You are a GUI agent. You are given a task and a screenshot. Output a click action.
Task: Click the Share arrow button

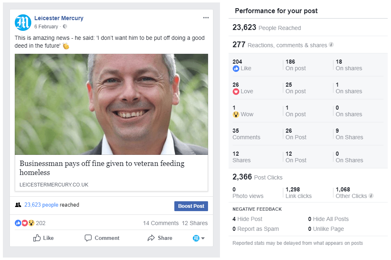(x=160, y=238)
